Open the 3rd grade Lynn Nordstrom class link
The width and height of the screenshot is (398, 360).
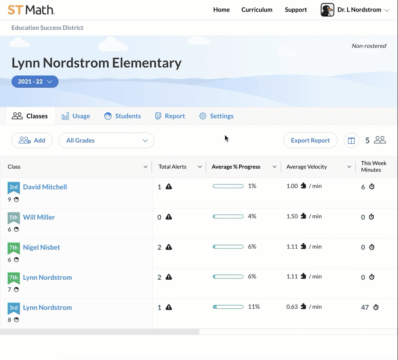coord(48,308)
